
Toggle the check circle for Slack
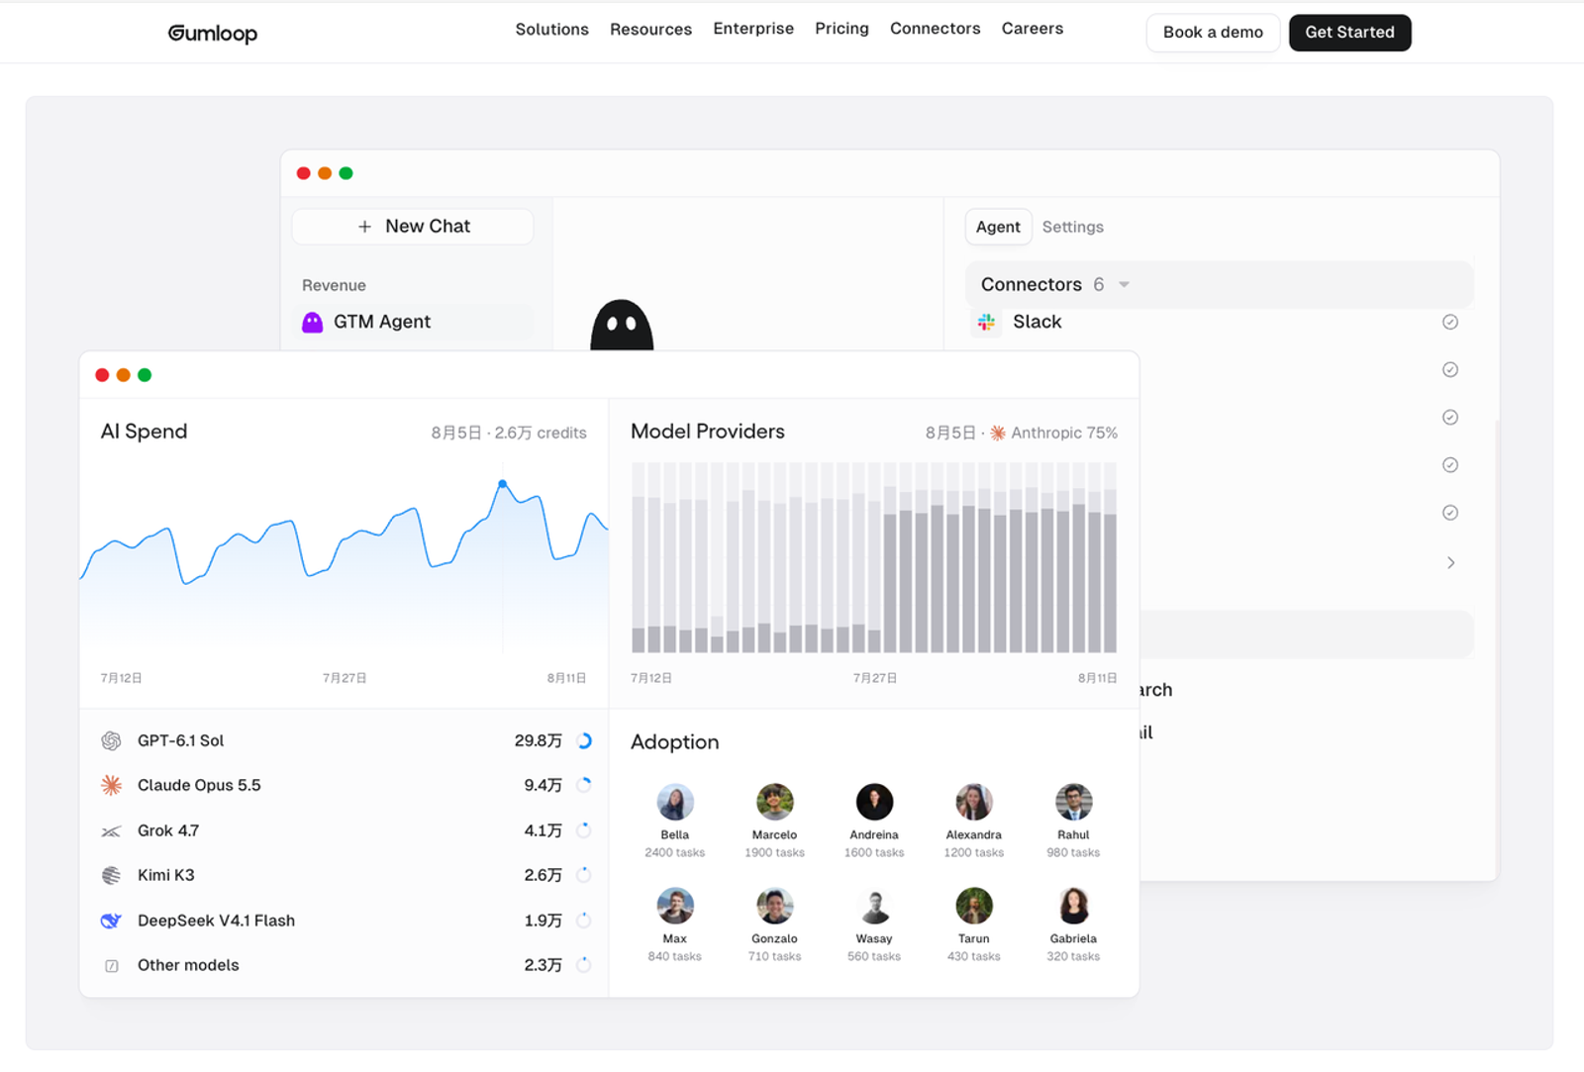coord(1449,322)
